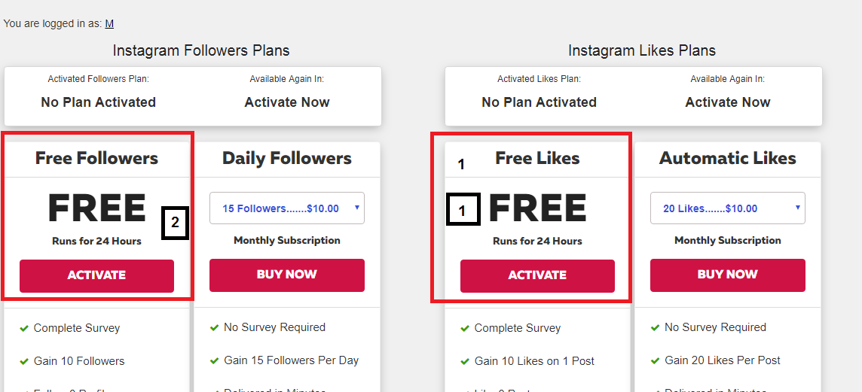The height and width of the screenshot is (392, 862).
Task: Open the 15 Followers $10.00 dropdown
Action: click(x=287, y=208)
